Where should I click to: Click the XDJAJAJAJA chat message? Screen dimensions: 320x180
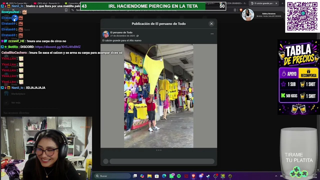click(35, 88)
